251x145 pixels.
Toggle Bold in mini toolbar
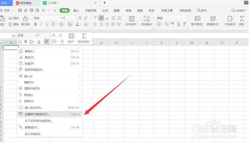25,42
